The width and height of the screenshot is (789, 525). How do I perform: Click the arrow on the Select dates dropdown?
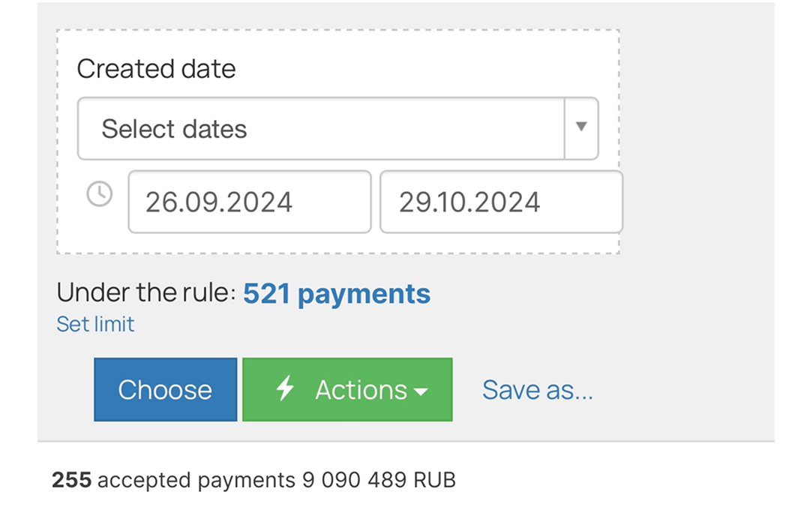580,127
